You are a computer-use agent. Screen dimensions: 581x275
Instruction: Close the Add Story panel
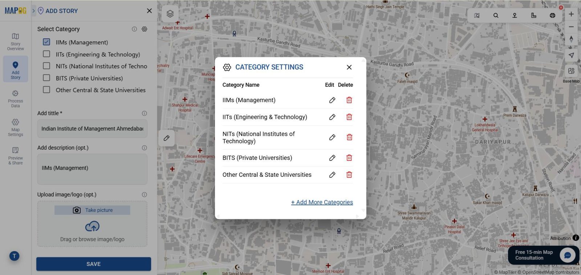click(x=149, y=11)
